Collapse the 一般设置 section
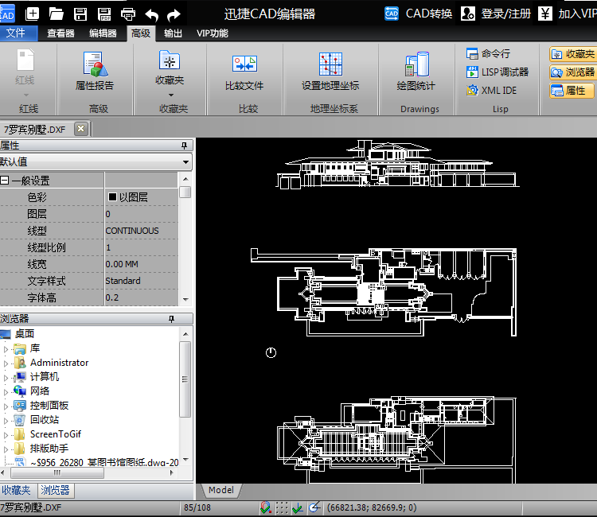This screenshot has height=517, width=597. [5, 181]
